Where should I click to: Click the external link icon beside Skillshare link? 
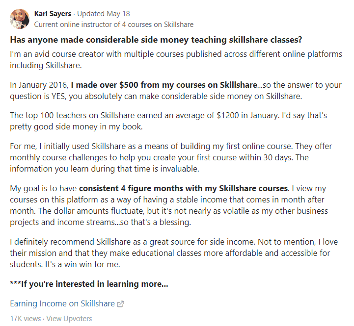[121, 304]
